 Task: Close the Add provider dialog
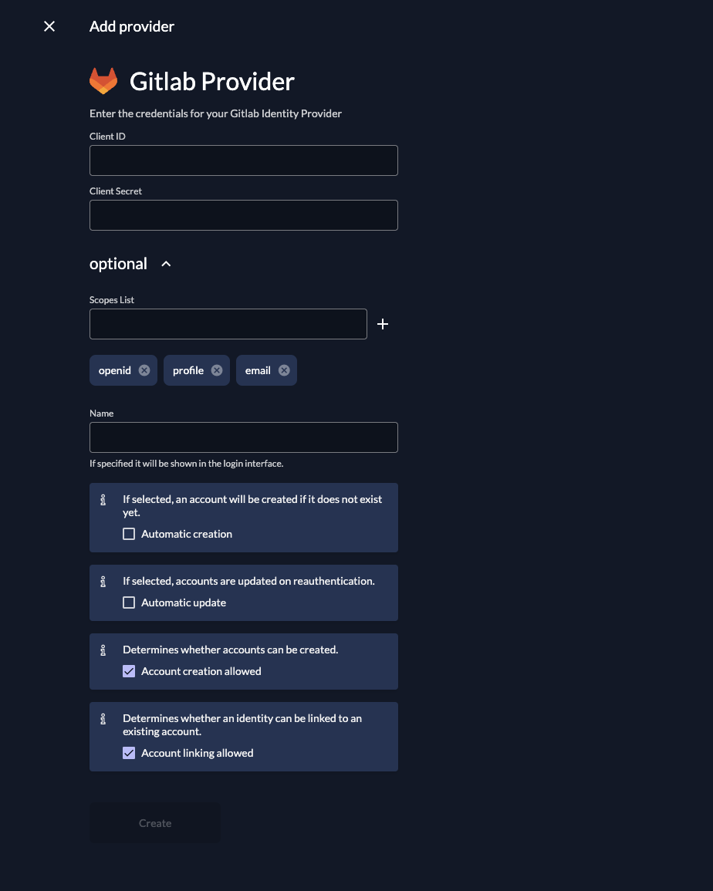pos(49,26)
